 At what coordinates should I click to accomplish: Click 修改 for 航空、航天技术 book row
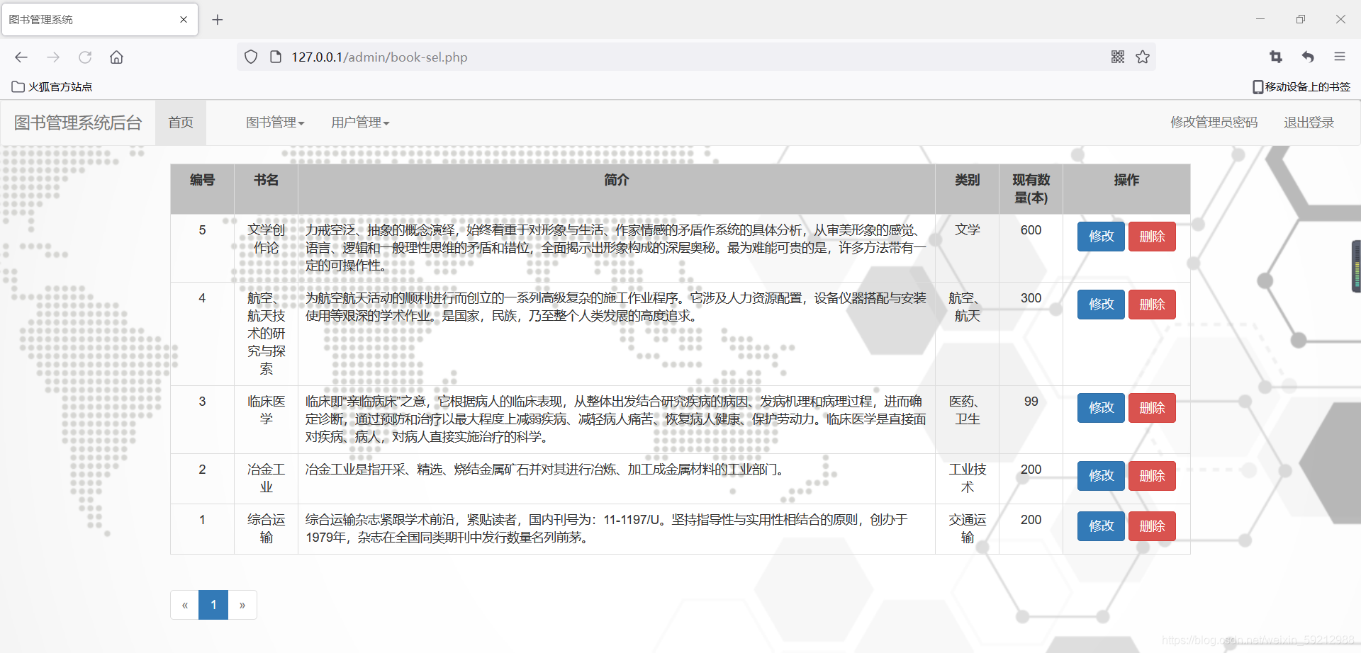pos(1101,305)
